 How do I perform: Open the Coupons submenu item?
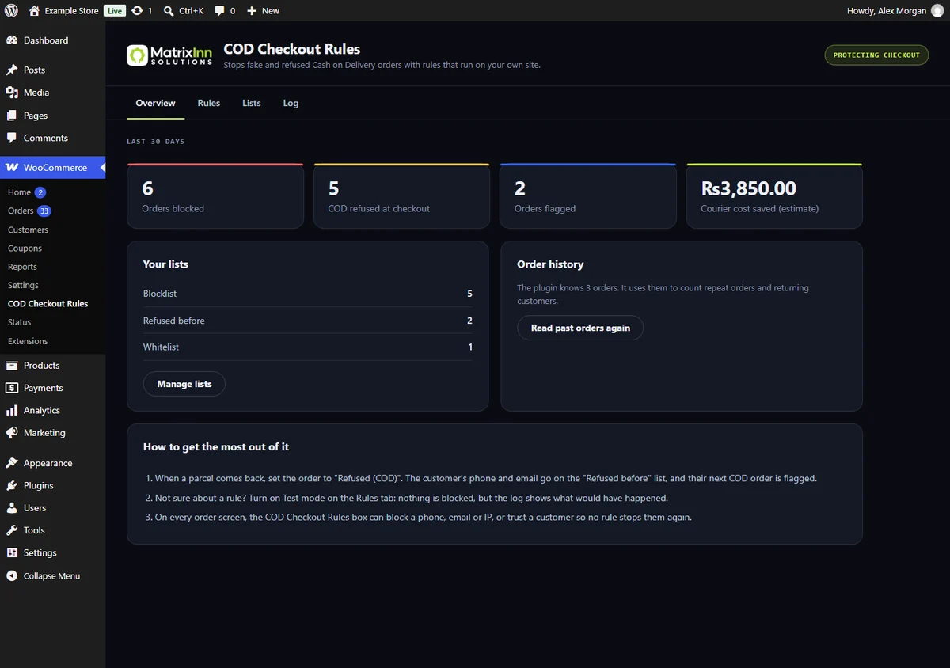coord(25,249)
